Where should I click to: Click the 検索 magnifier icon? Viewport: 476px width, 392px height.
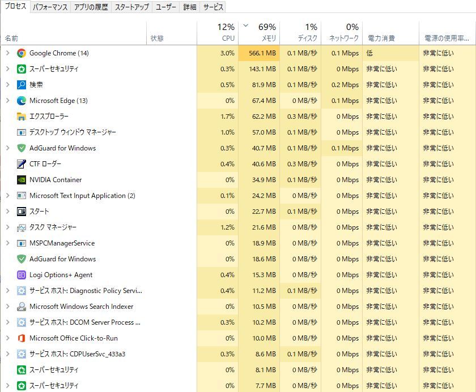coord(22,85)
